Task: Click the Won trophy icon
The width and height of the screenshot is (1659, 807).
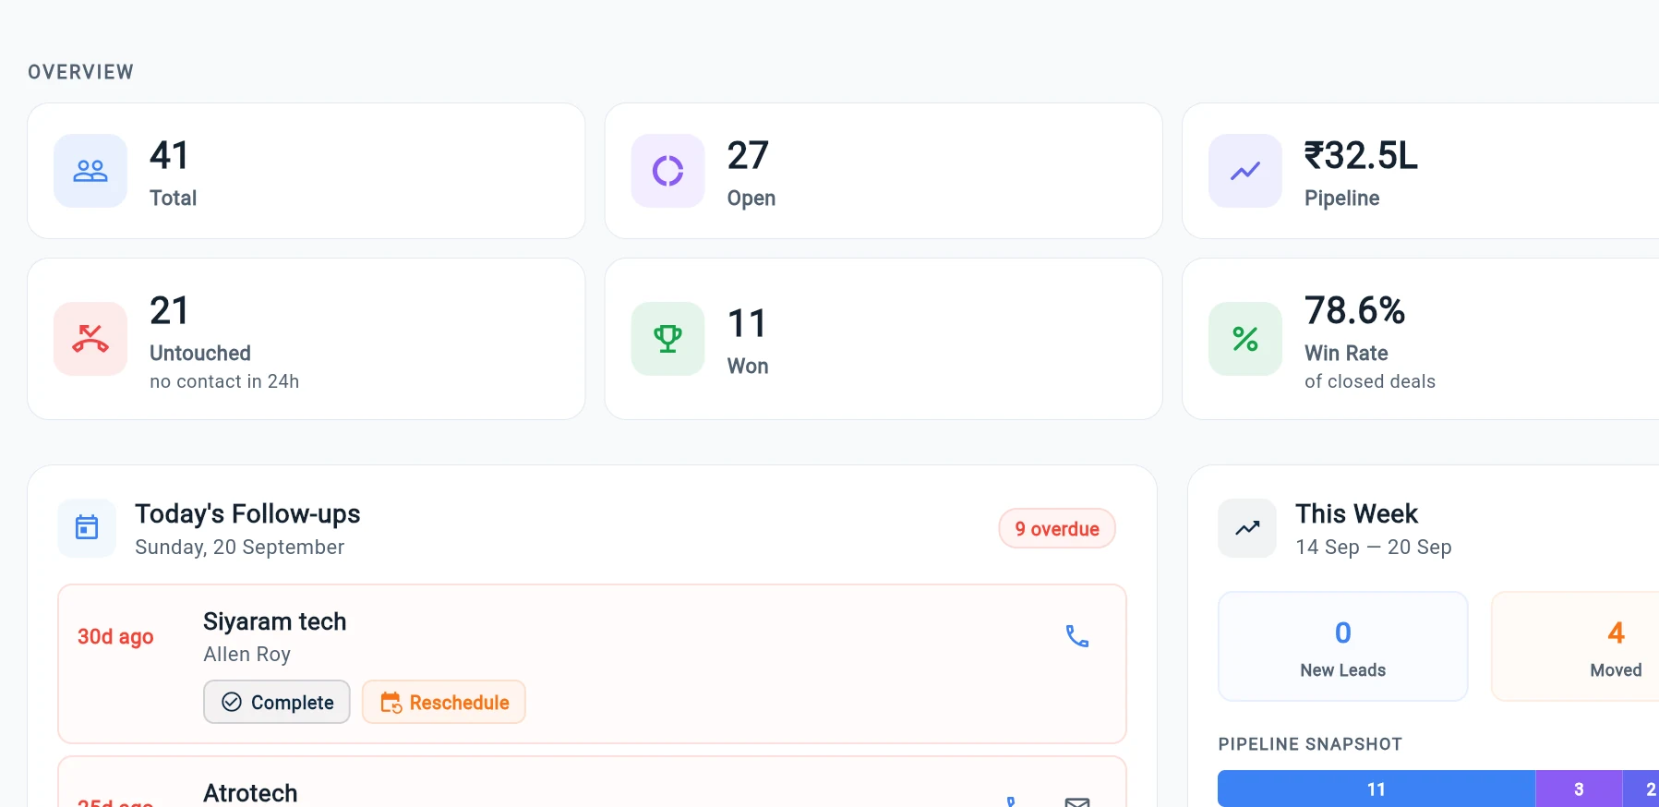Action: pos(667,339)
